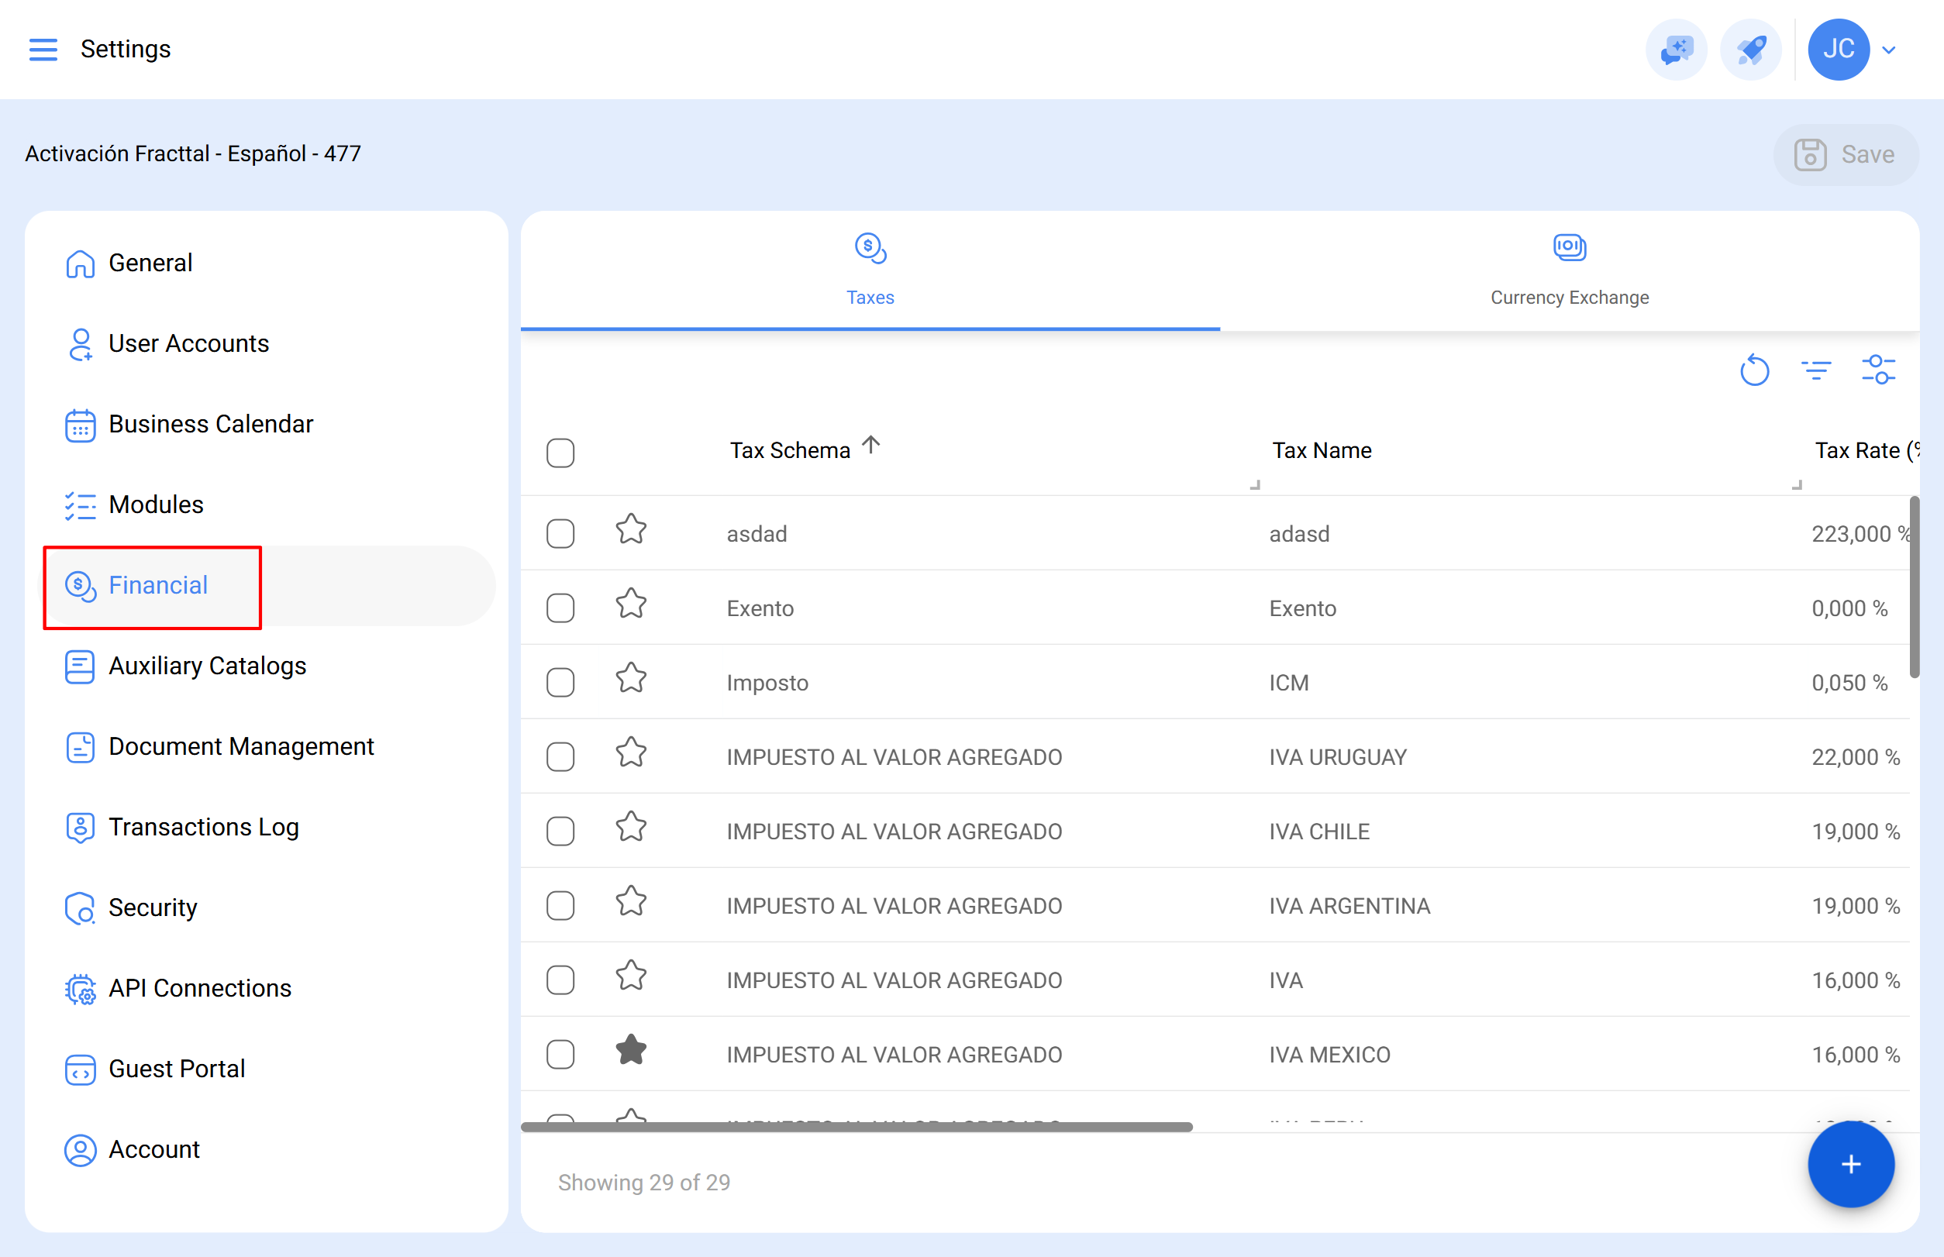
Task: Open the adasd tax name cell
Action: [1299, 534]
